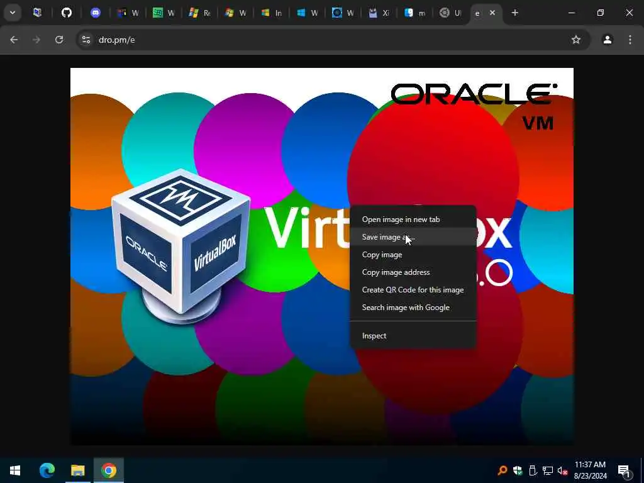Launch Microsoft Edge from taskbar
Image resolution: width=644 pixels, height=483 pixels.
47,470
